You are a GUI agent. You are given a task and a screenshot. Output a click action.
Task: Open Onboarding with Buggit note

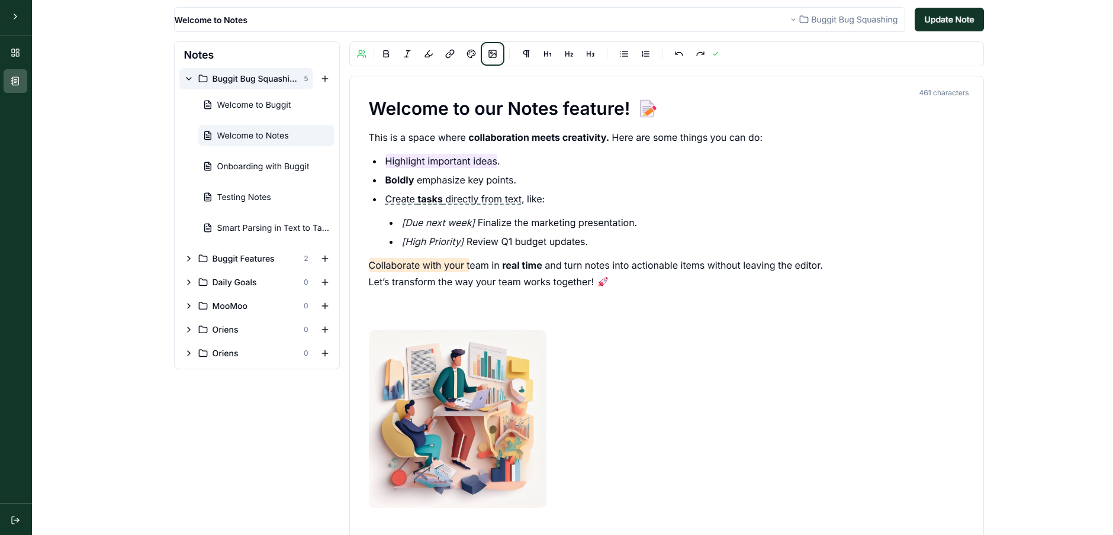click(x=263, y=166)
